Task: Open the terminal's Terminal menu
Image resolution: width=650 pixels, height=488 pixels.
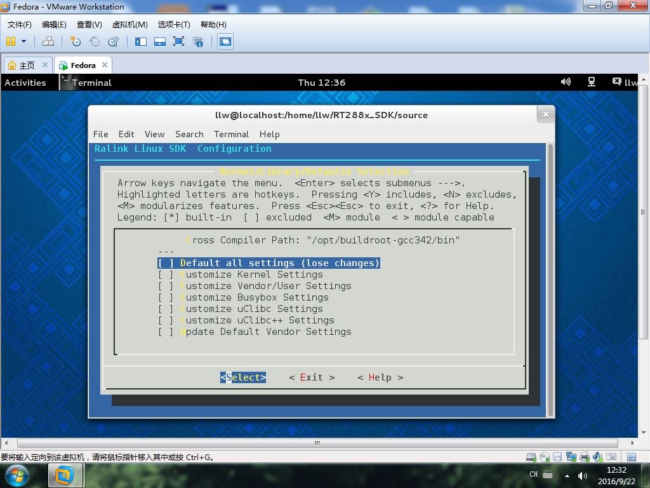Action: 231,134
